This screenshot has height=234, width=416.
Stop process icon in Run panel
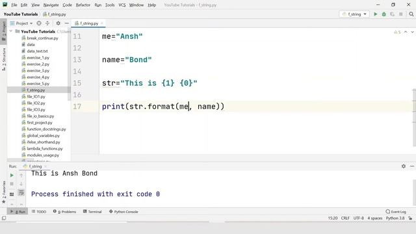click(12, 184)
